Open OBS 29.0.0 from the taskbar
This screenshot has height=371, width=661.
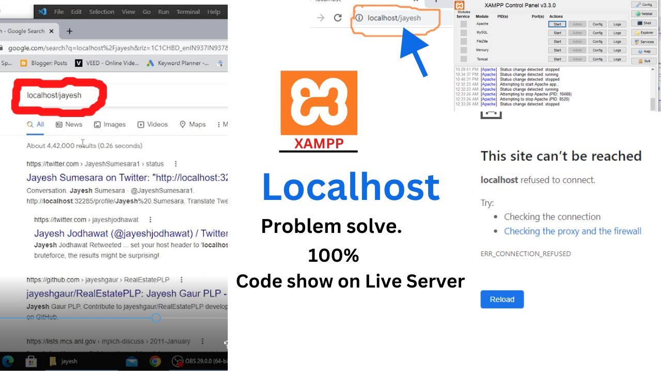coord(199,361)
